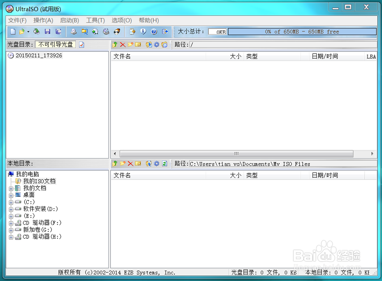Open the 启动(B) menu
The height and width of the screenshot is (281, 382).
pyautogui.click(x=70, y=20)
